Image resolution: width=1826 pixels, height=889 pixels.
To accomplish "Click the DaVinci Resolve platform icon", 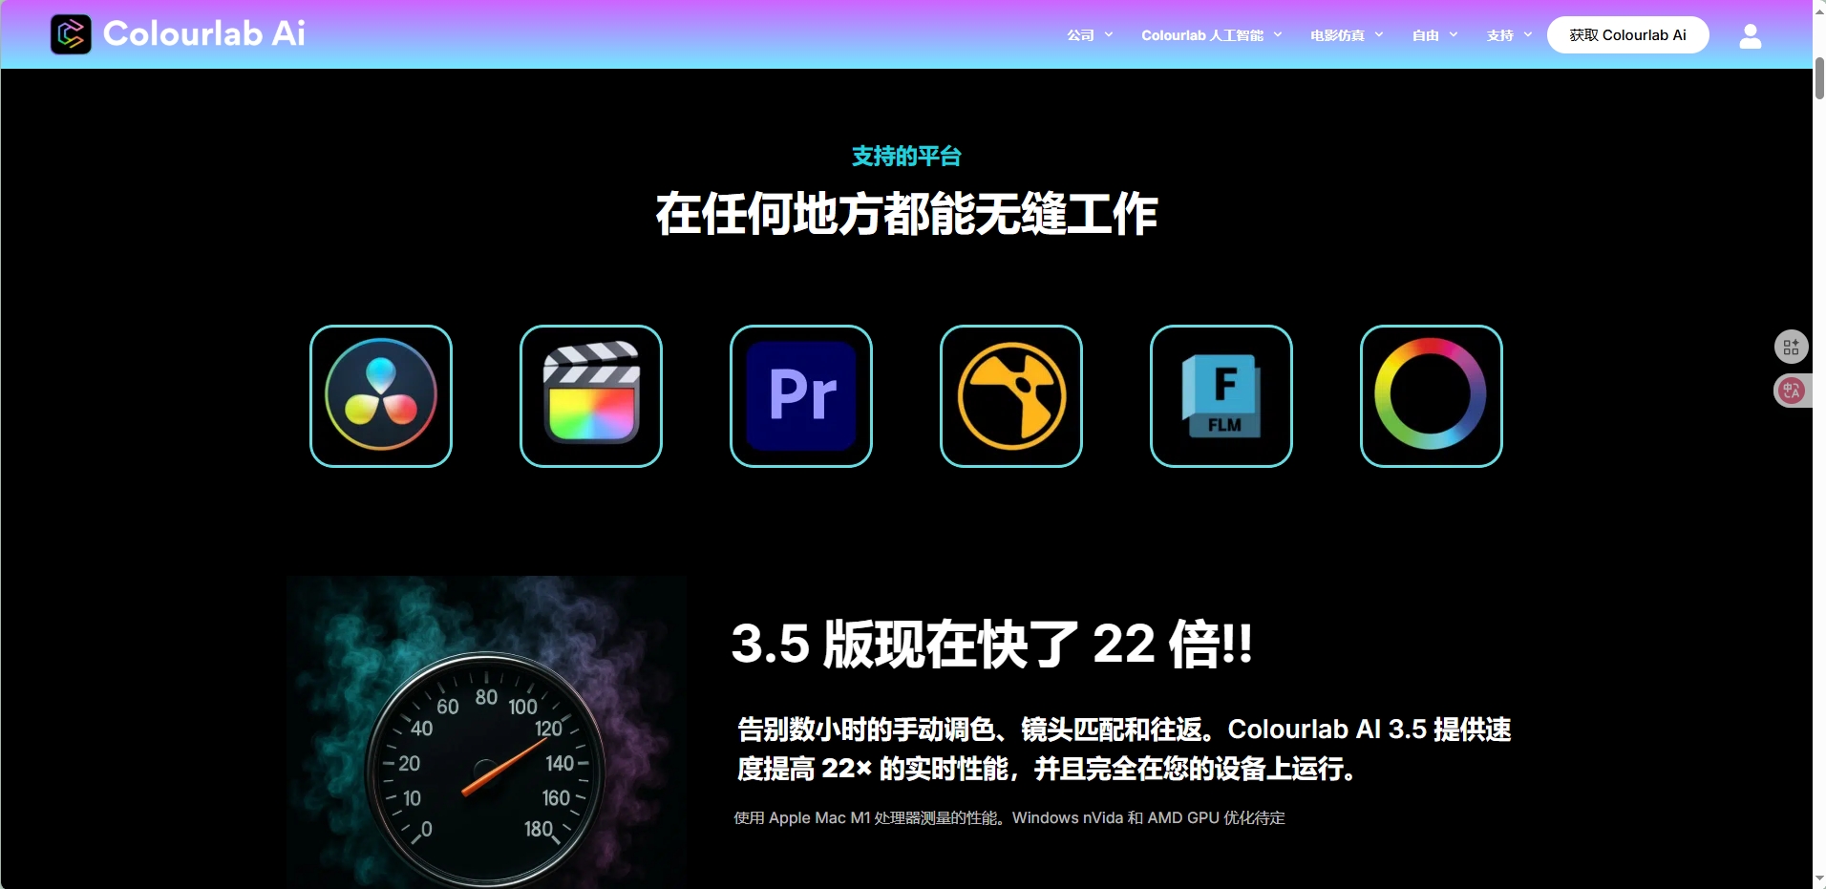I will 381,395.
